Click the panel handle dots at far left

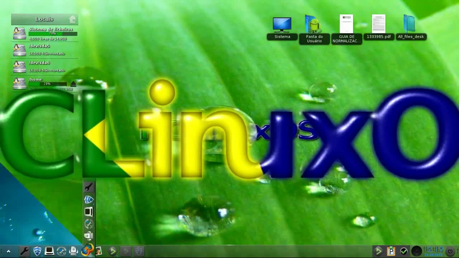(1, 251)
